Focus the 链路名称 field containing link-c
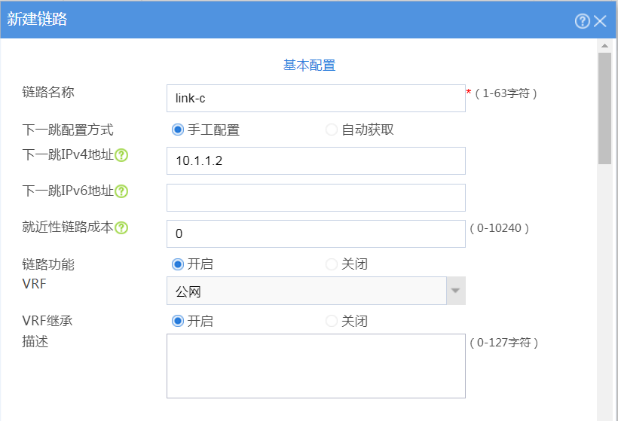Image resolution: width=618 pixels, height=421 pixels. [x=316, y=99]
